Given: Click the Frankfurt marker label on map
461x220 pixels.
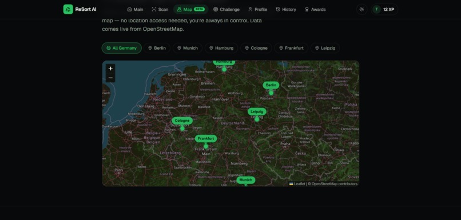Looking at the screenshot, I should [x=206, y=138].
